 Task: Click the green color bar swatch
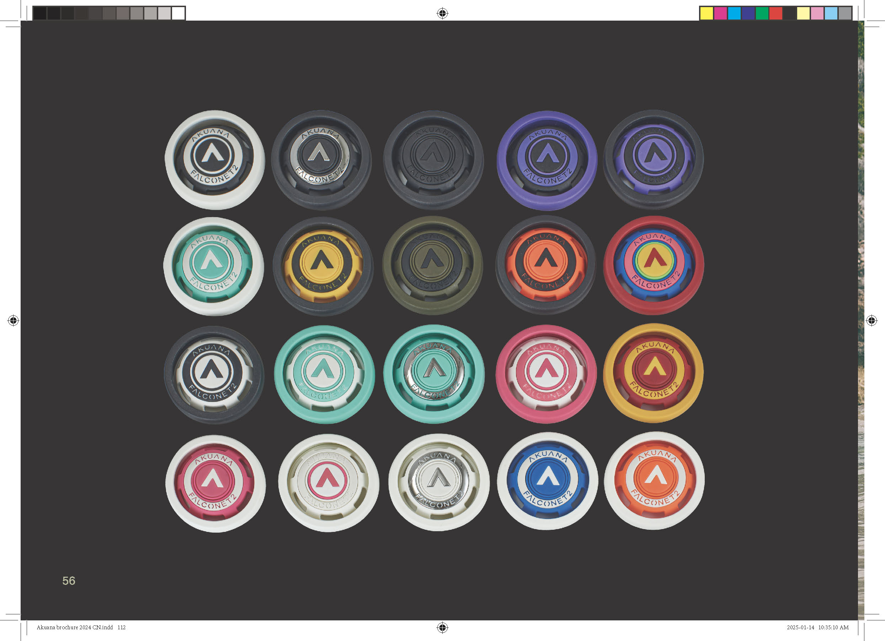coord(762,13)
